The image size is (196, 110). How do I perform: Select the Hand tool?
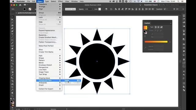12,93
